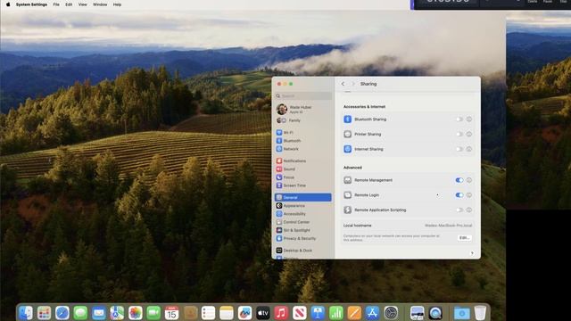Enable Bluetooth Sharing switch
571x321 pixels.
click(459, 119)
